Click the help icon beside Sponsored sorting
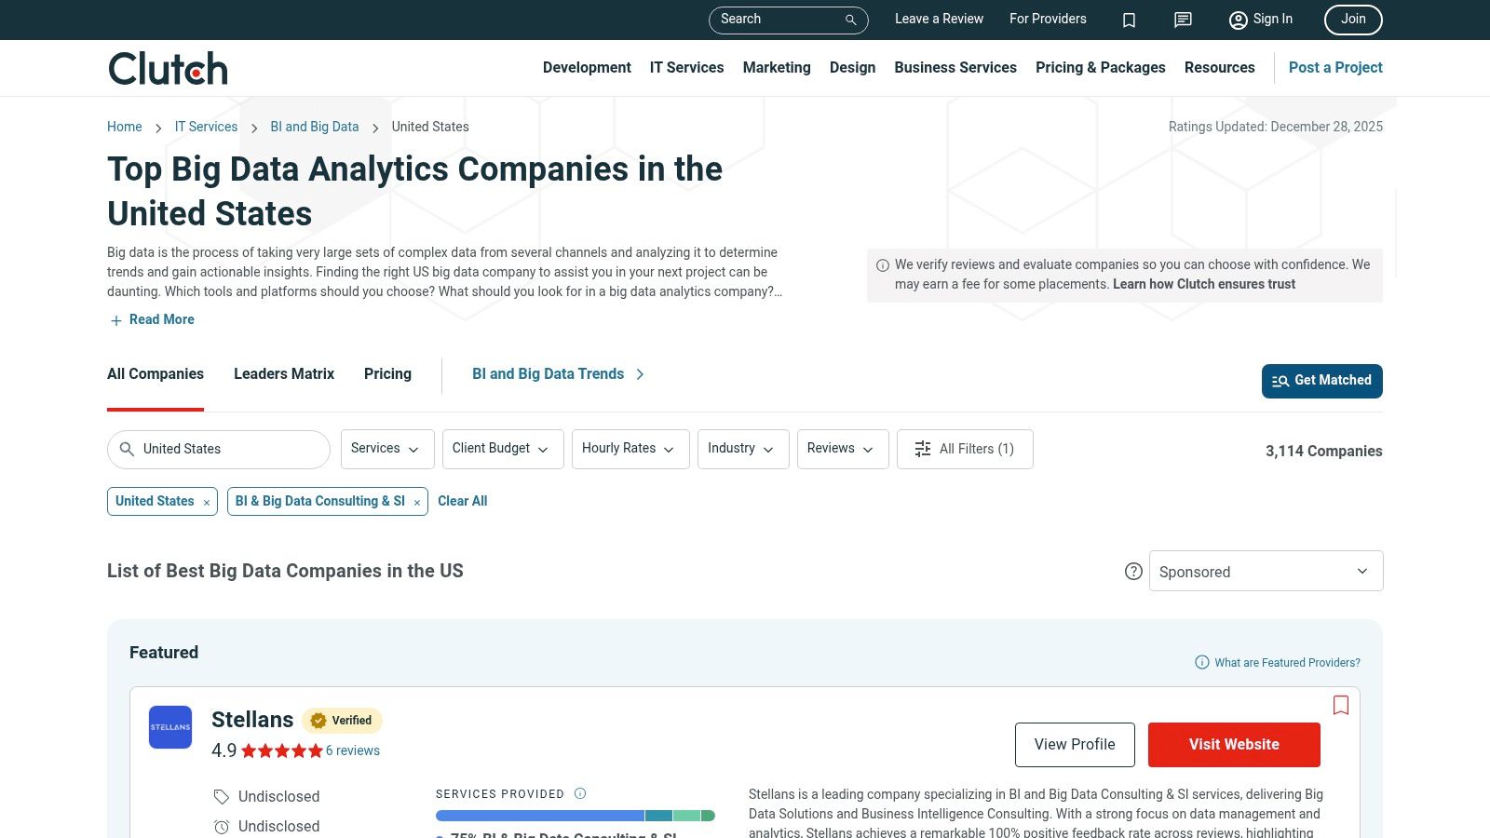The image size is (1490, 838). coord(1133,571)
